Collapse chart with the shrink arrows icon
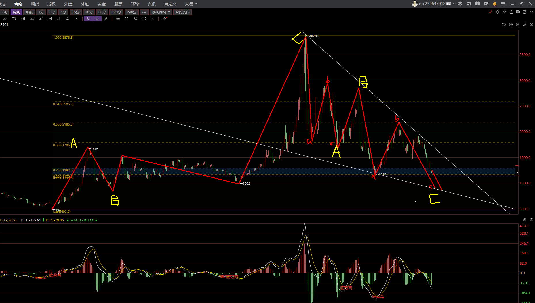The image size is (535, 303). [531, 12]
